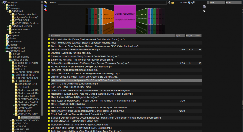Image resolution: width=243 pixels, height=132 pixels.
Task: Expand the SKINS VIRTUALDJ folder node
Action: [x=8, y=29]
